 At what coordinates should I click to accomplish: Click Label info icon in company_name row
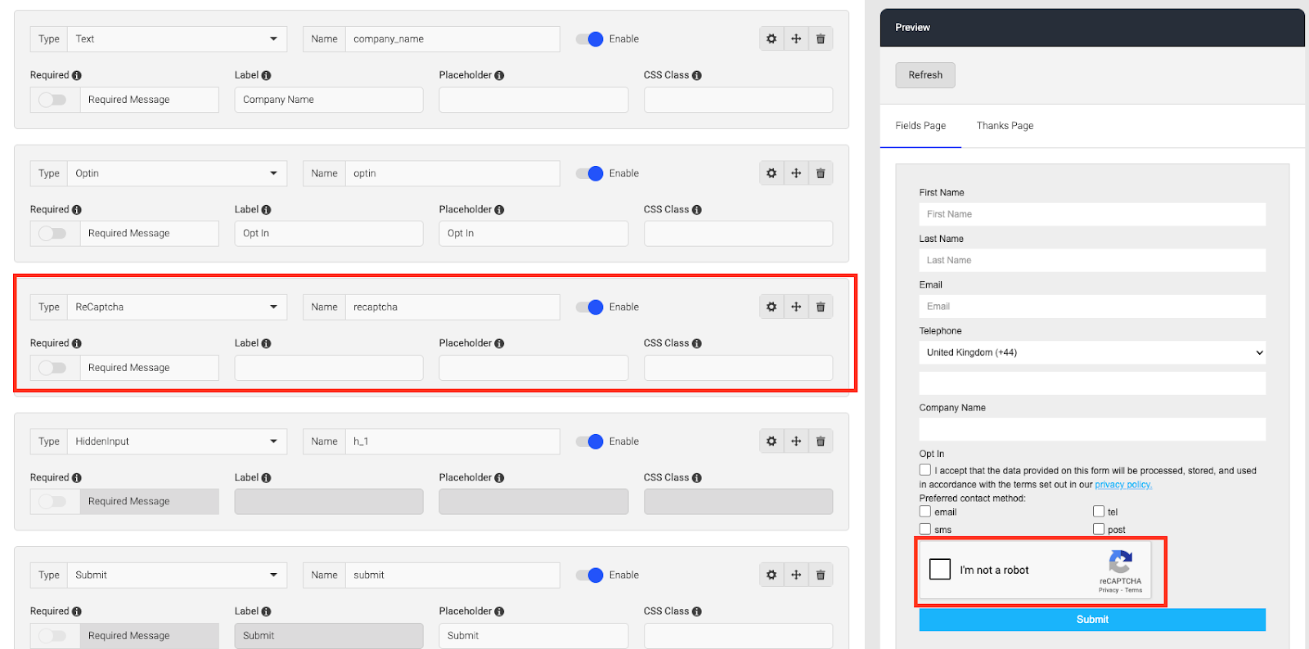pyautogui.click(x=266, y=75)
